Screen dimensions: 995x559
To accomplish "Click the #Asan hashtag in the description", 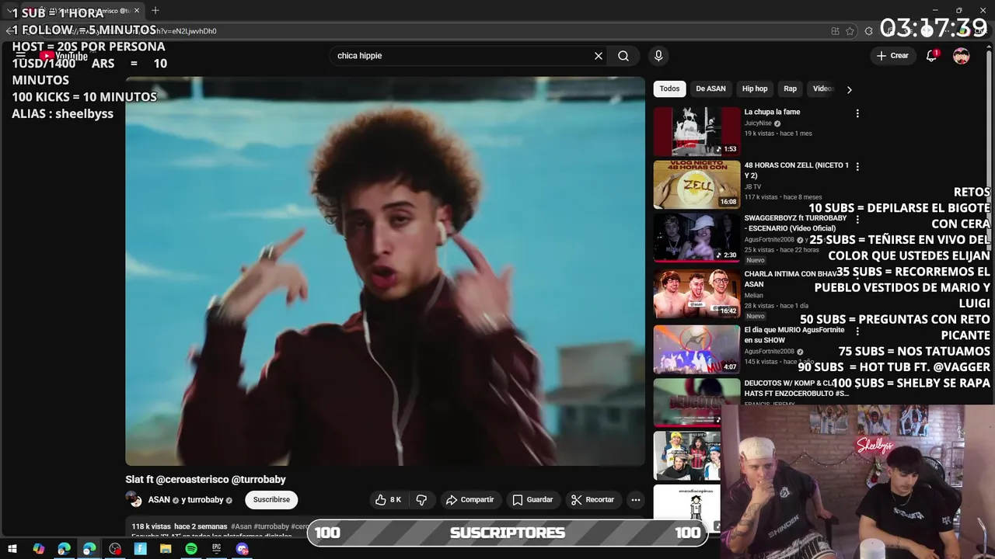I will click(240, 526).
